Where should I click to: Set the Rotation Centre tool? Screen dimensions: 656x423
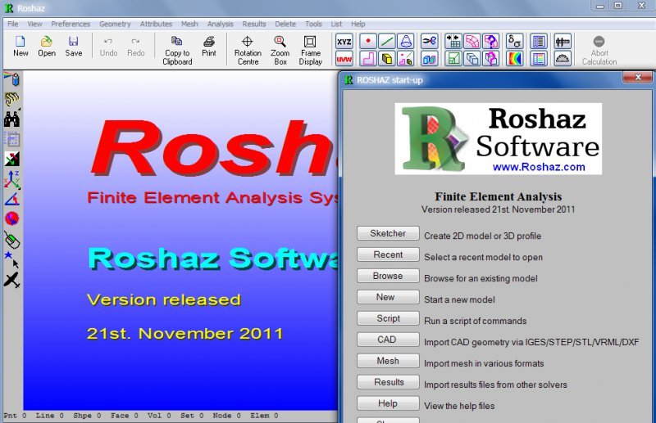pyautogui.click(x=248, y=51)
